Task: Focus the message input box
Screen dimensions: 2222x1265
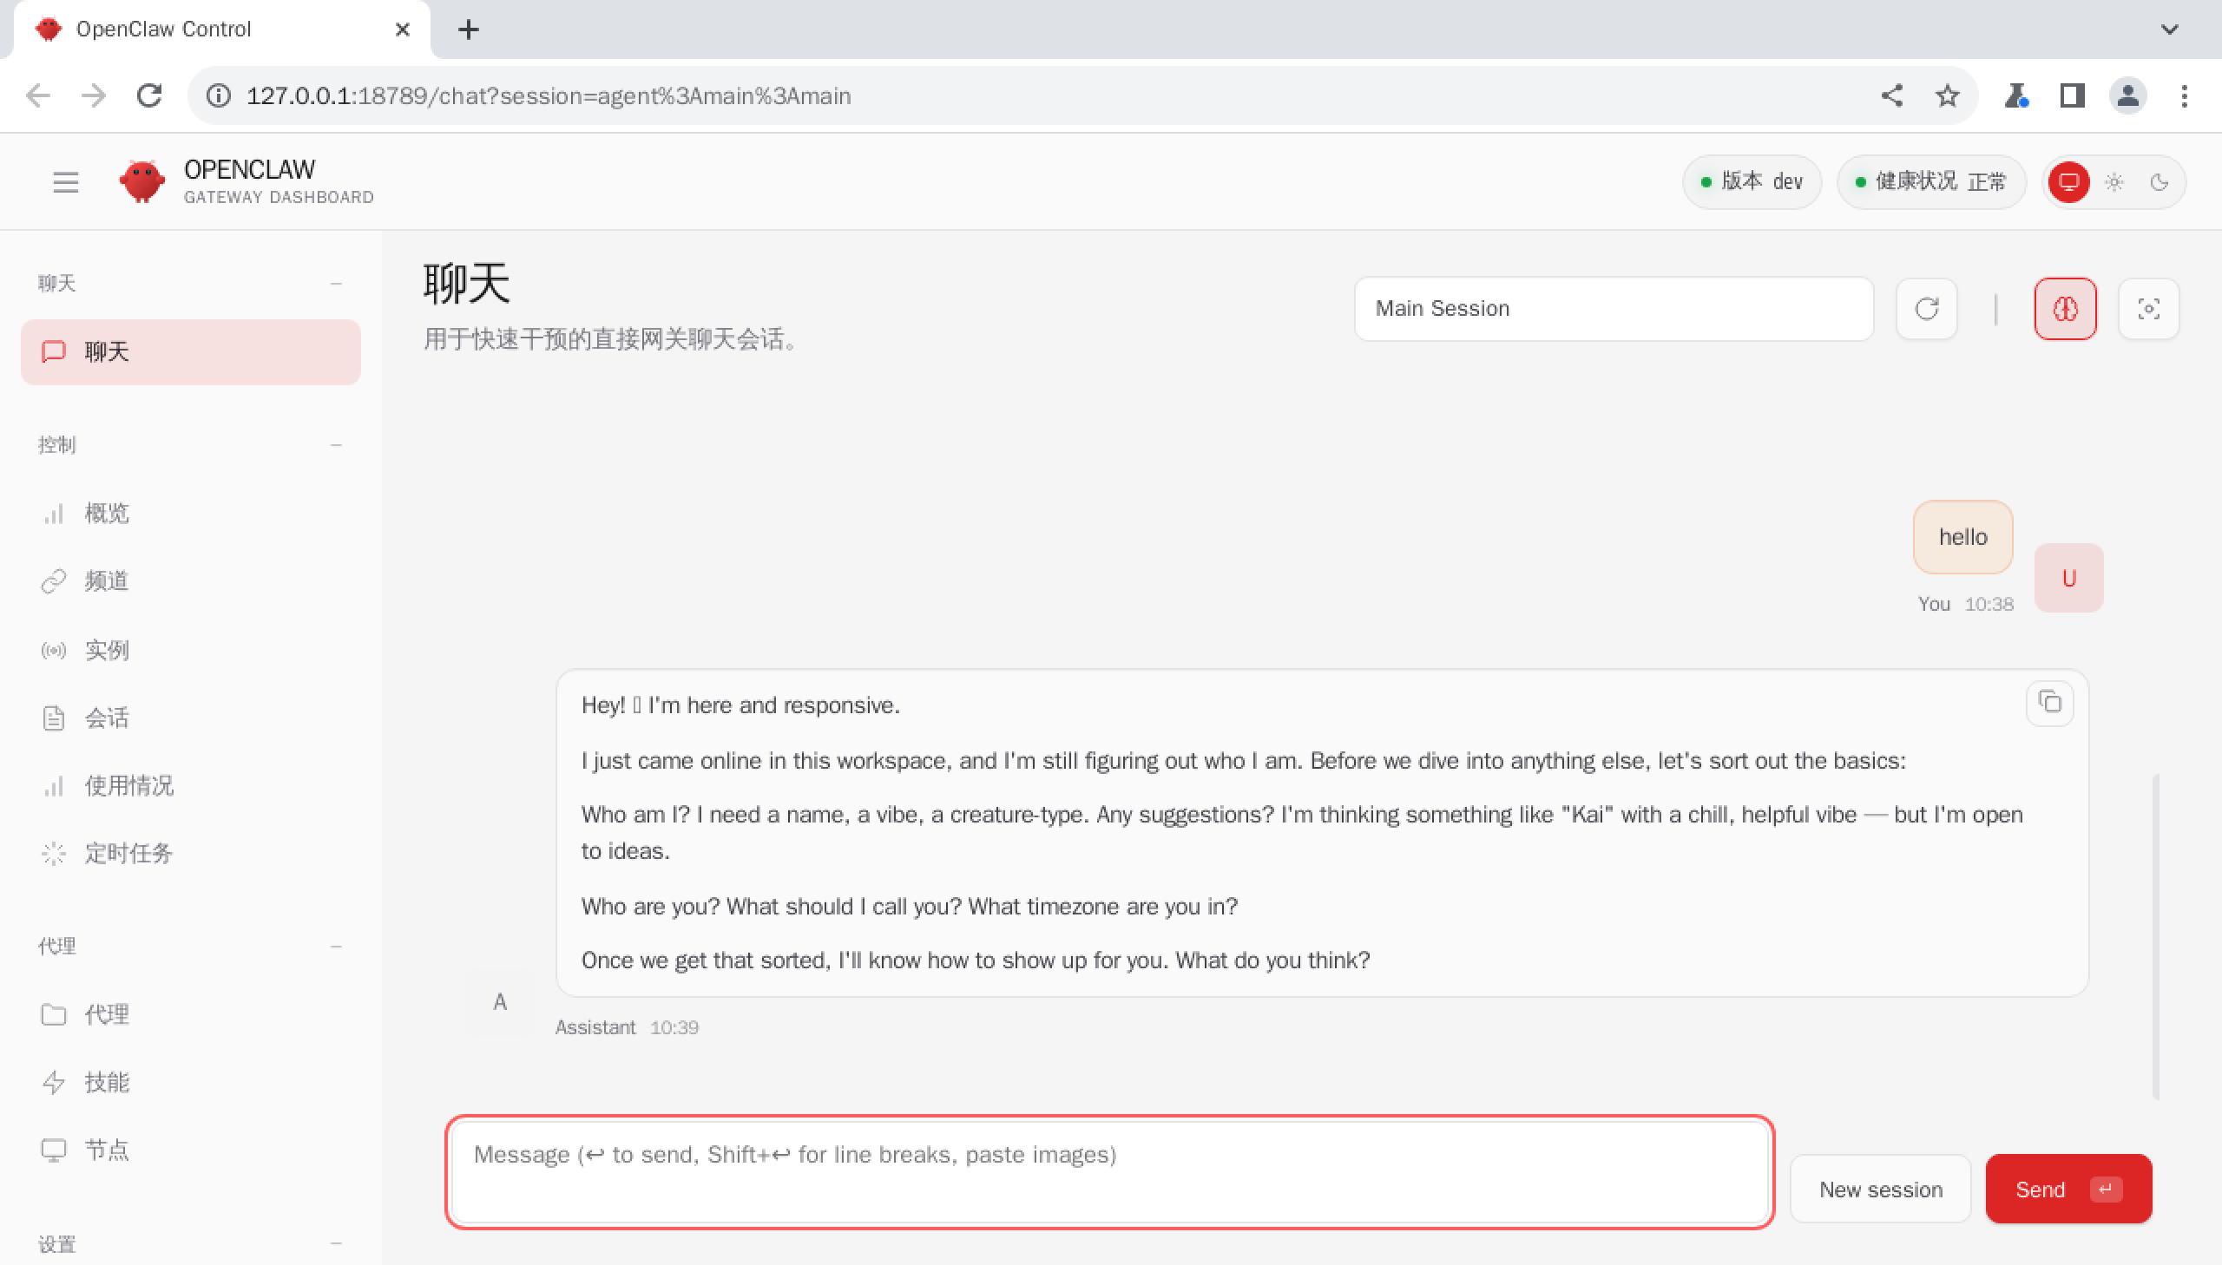Action: [1109, 1171]
